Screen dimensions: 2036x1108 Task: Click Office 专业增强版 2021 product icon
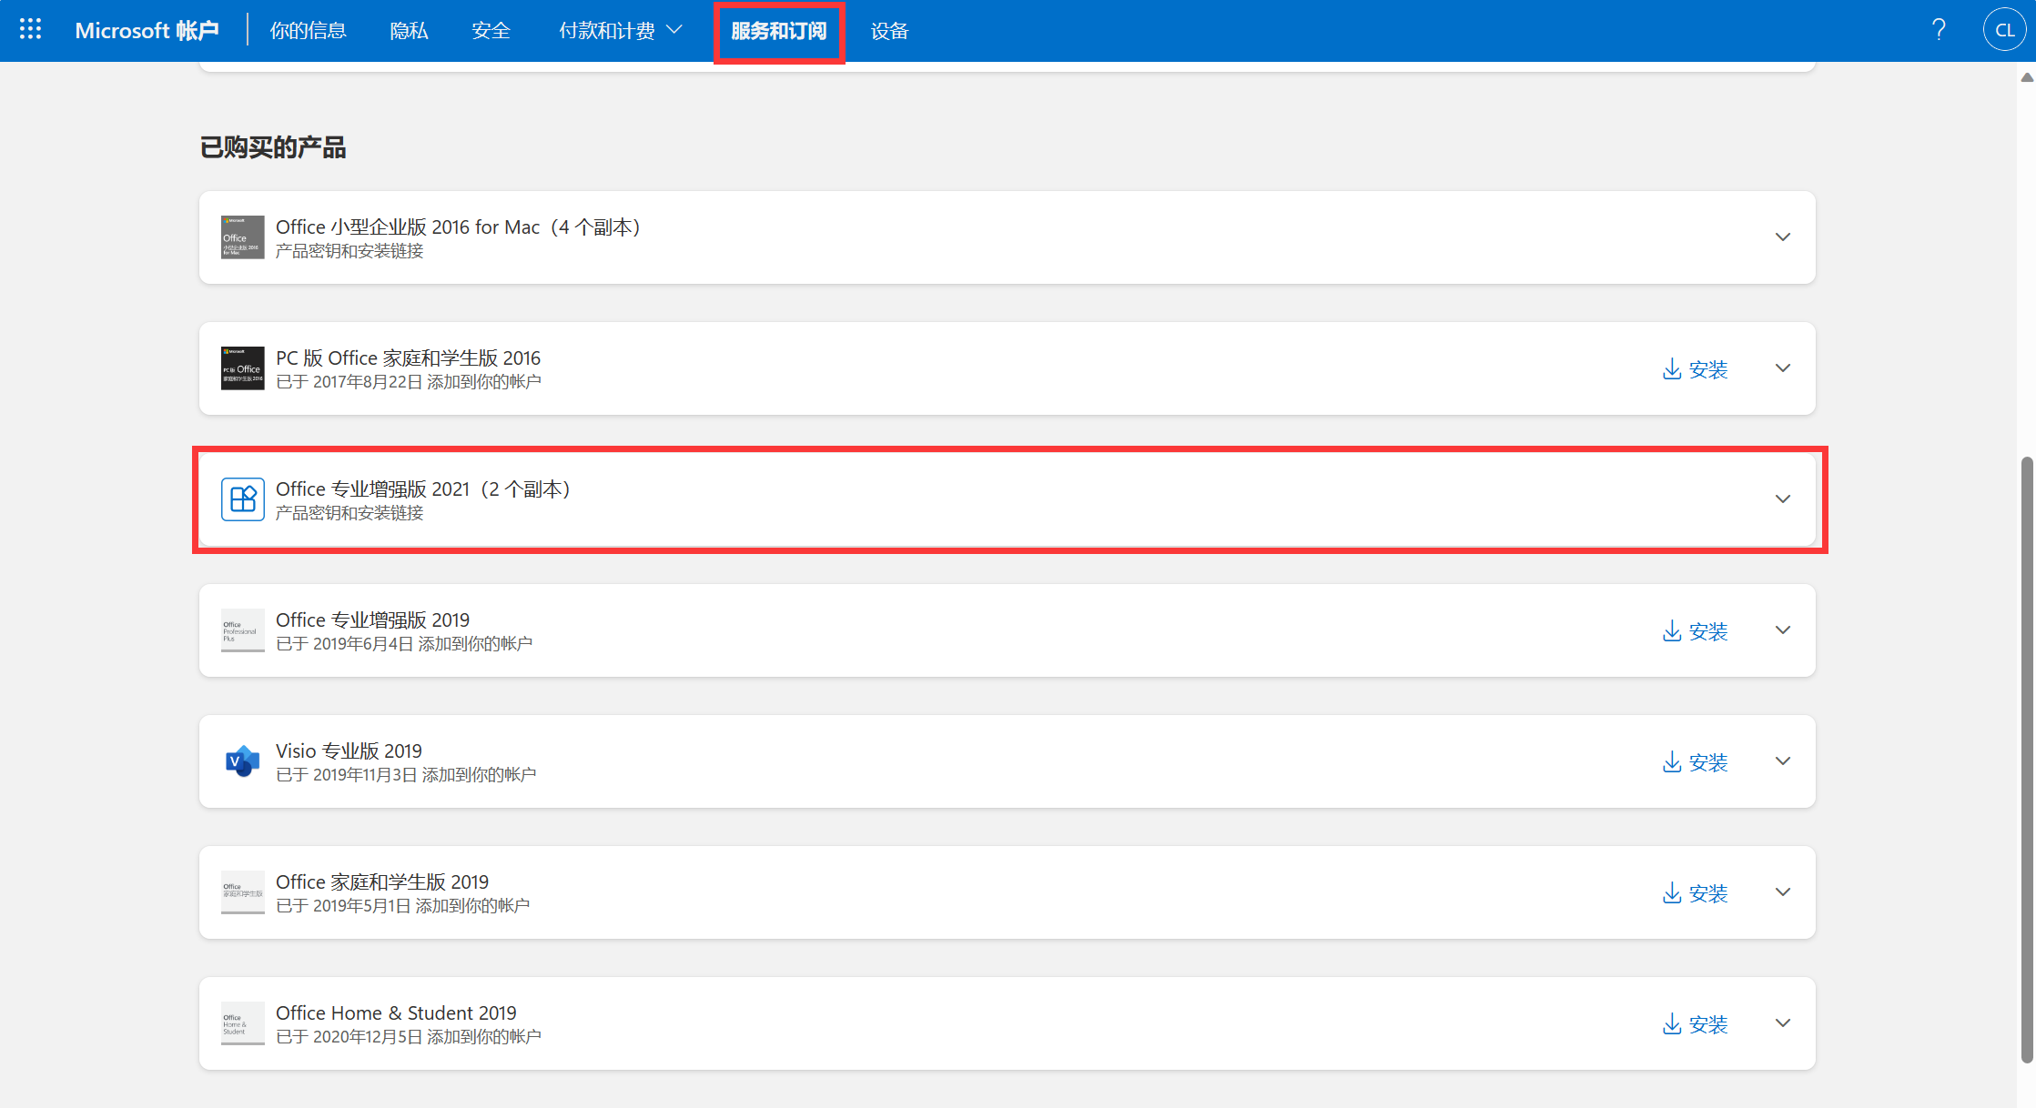[242, 499]
